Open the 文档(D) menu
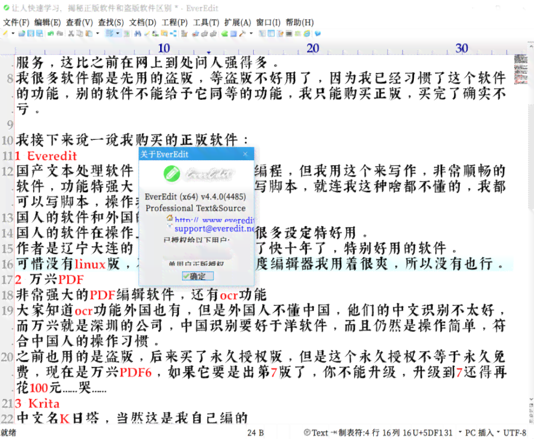 pyautogui.click(x=143, y=22)
